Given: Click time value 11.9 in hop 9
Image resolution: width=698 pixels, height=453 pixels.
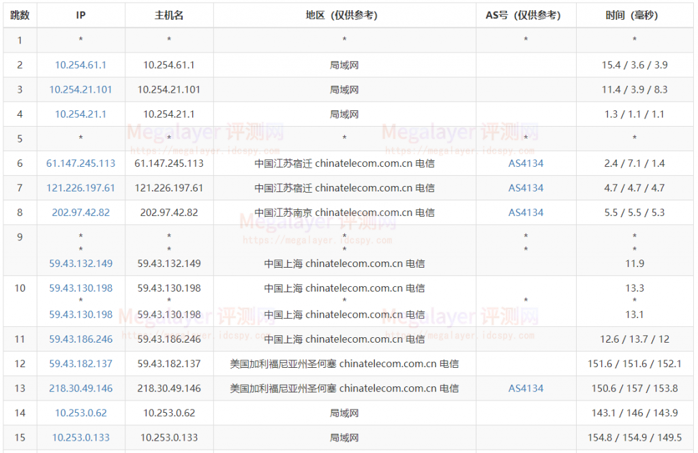Looking at the screenshot, I should coord(635,264).
